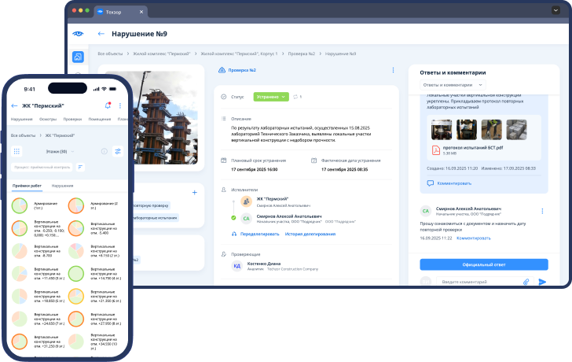Screen dimensions: 572x362
Task: Click the attach paperclip icon in comment field
Action: pyautogui.click(x=526, y=282)
